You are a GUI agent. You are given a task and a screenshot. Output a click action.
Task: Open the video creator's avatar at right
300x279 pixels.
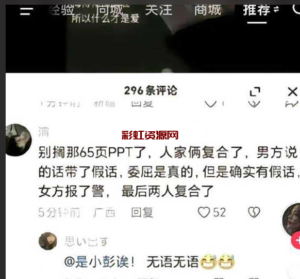(291, 219)
